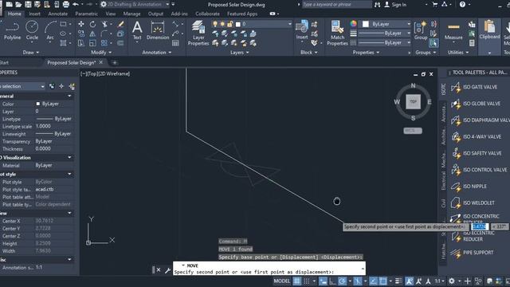
Task: Click the Undo arrow in quick access toolbar
Action: pos(76,4)
